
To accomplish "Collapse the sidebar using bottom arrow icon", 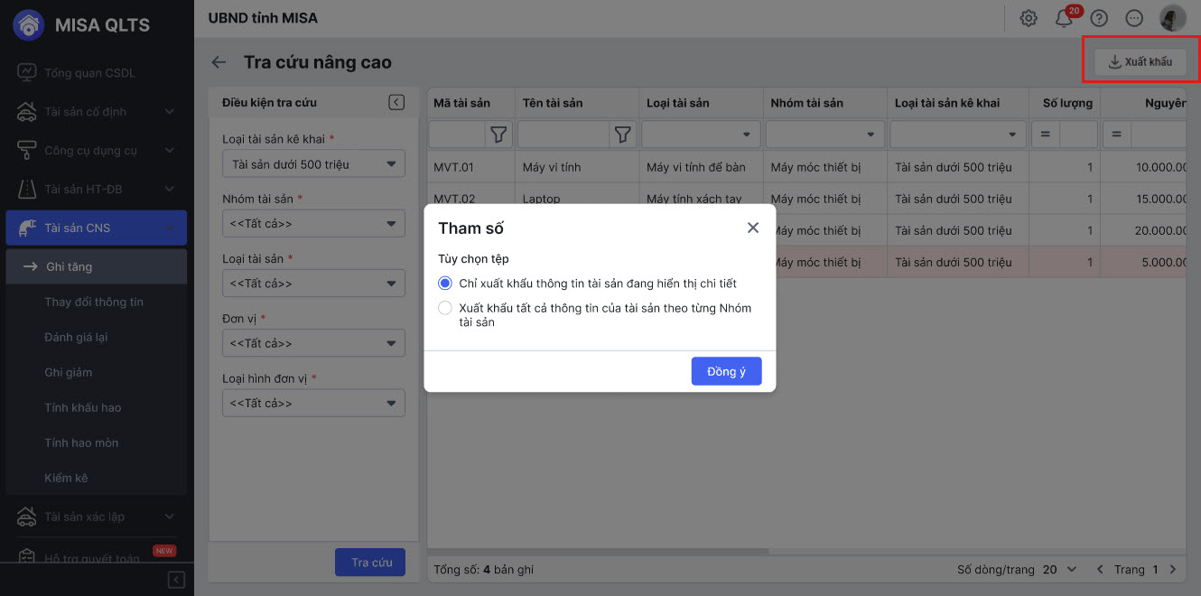I will (177, 580).
